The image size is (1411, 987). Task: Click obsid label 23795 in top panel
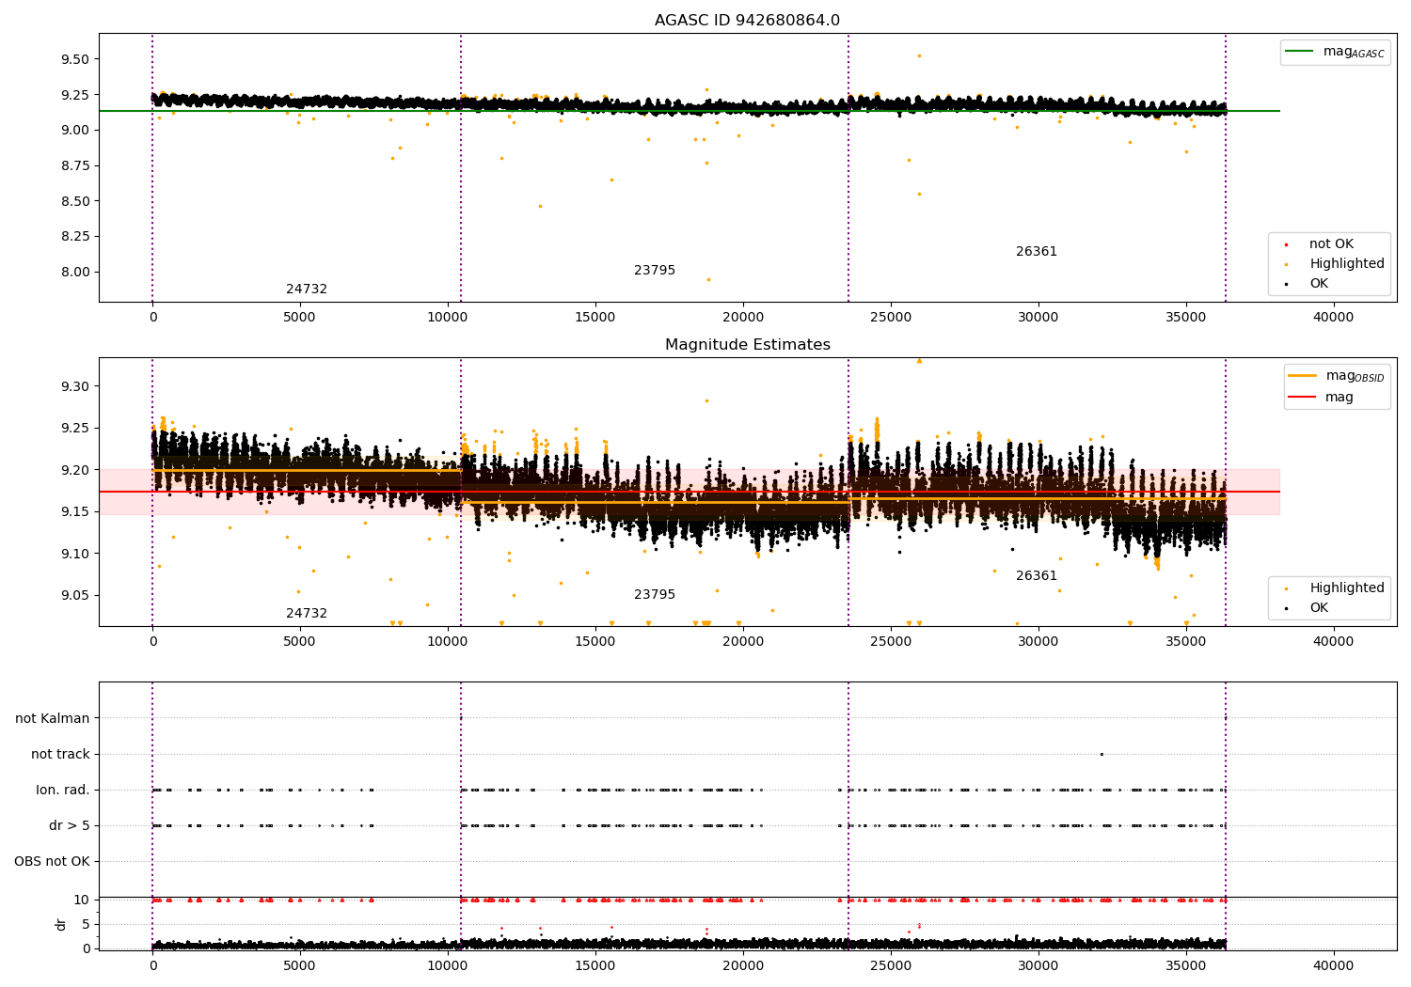pyautogui.click(x=655, y=271)
